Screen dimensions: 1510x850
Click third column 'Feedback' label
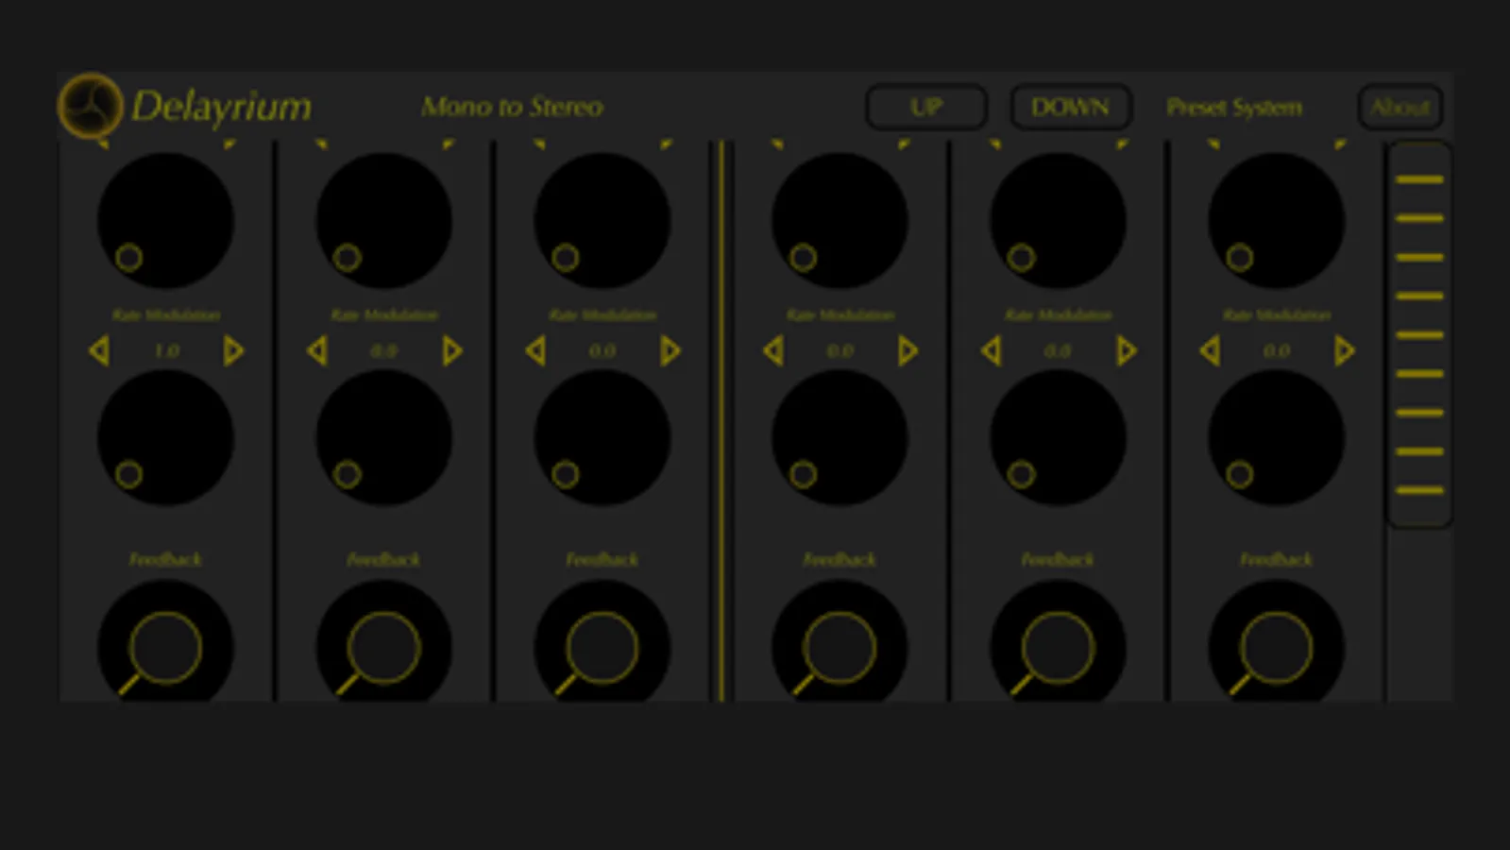(x=602, y=559)
